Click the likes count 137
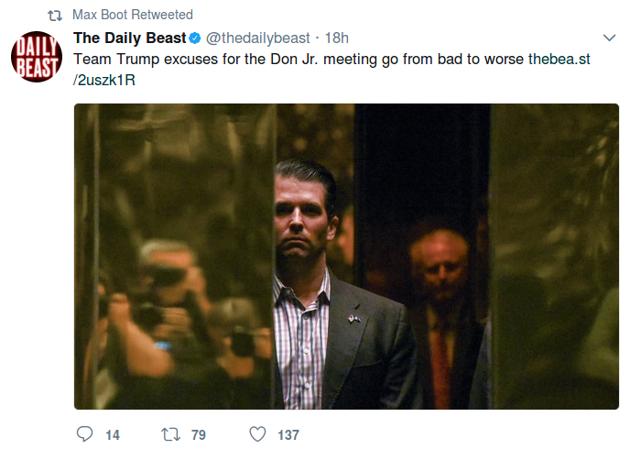 coord(288,434)
